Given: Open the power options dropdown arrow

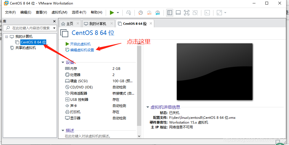Looking at the screenshot, I should [118, 13].
